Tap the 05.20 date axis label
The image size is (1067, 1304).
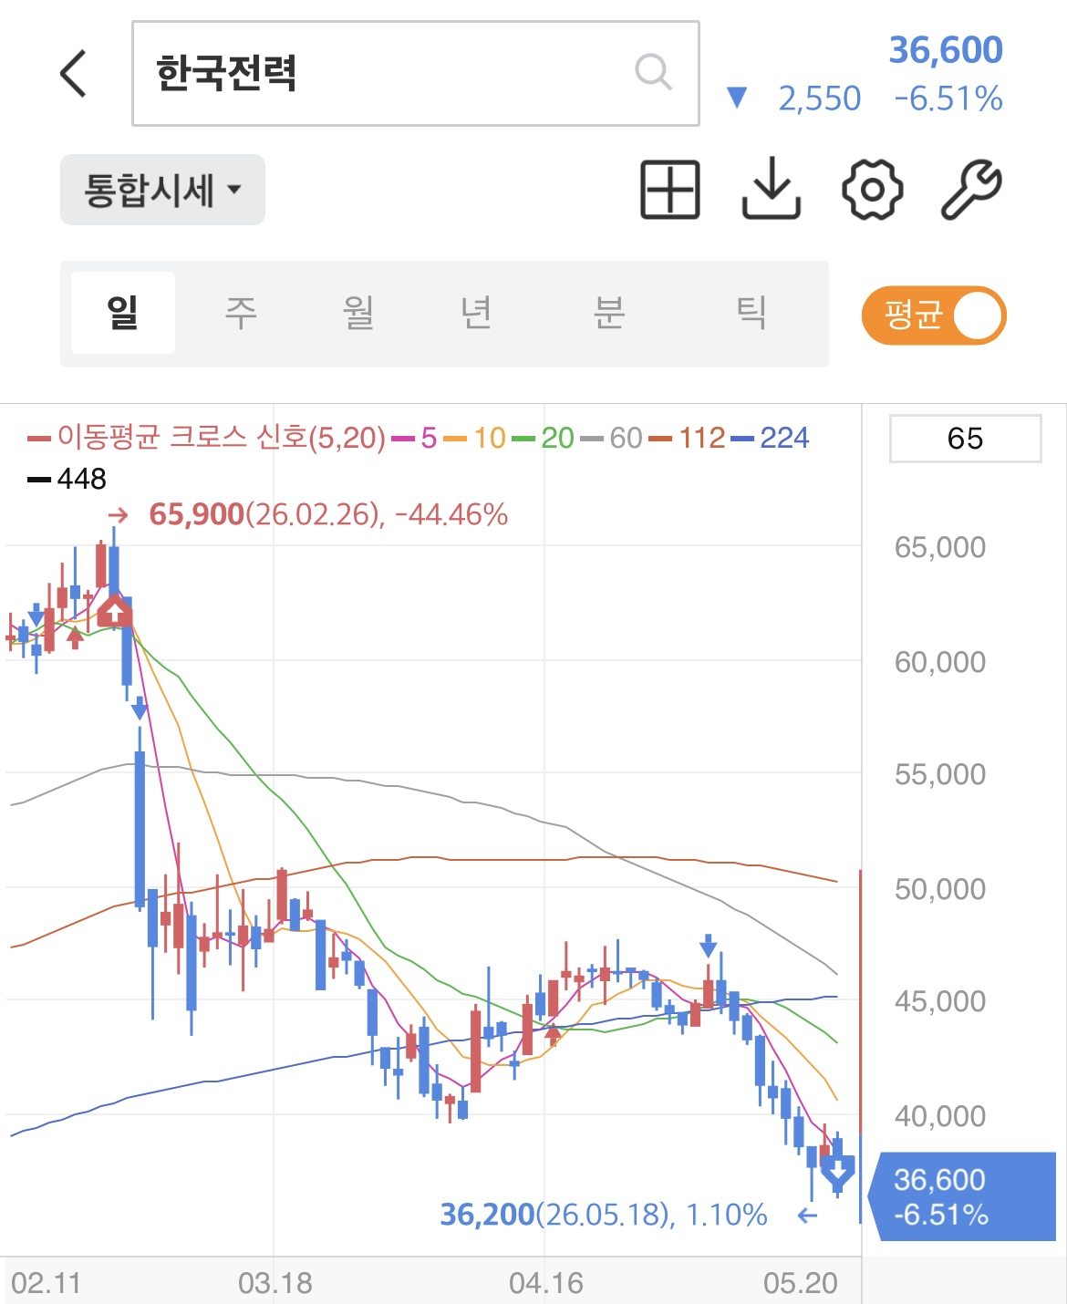tap(800, 1283)
